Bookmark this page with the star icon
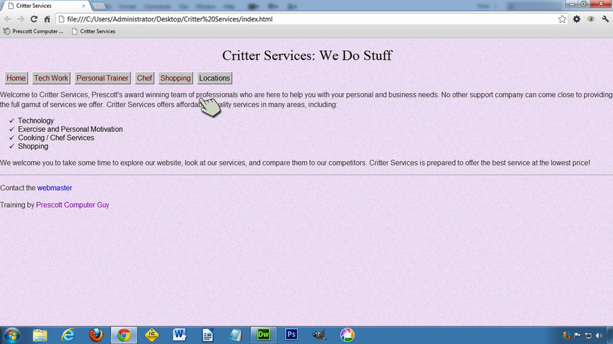Viewport: 613px width, 344px height. (562, 19)
